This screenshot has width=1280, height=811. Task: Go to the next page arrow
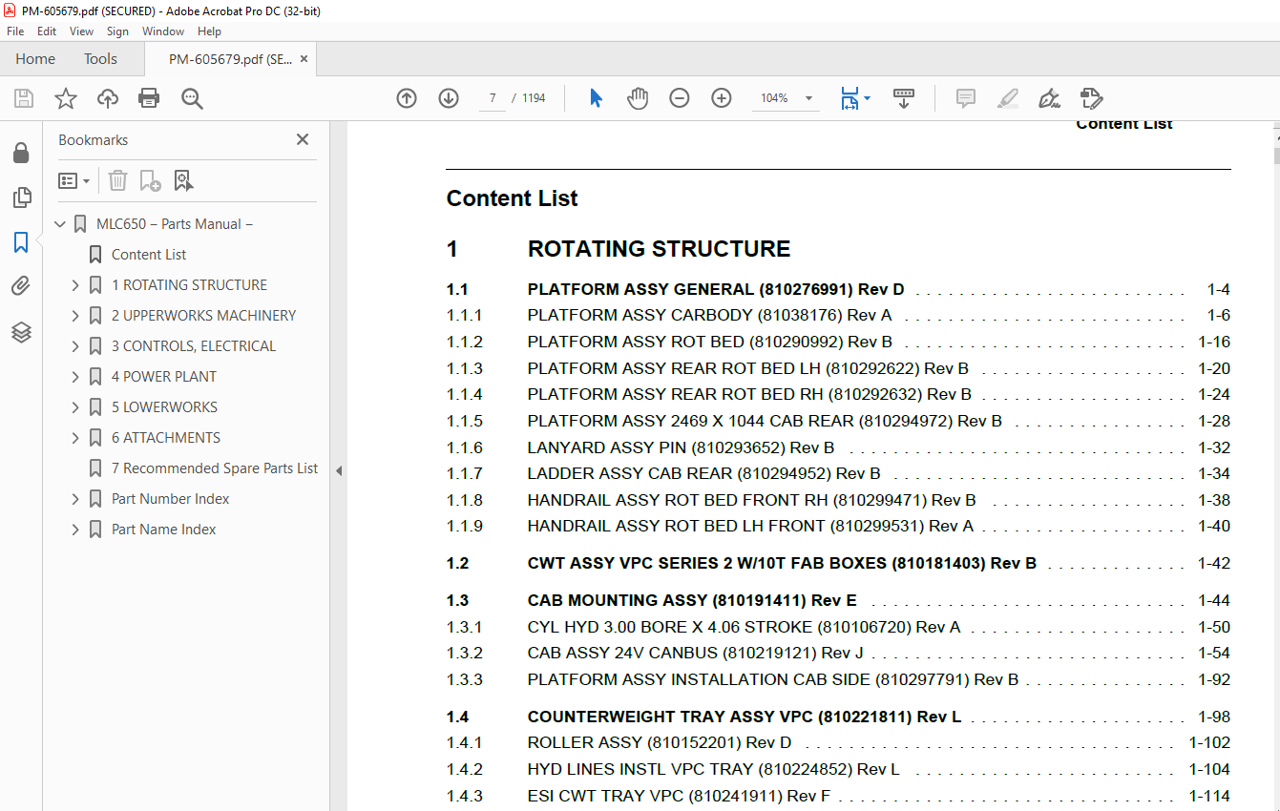(x=449, y=98)
